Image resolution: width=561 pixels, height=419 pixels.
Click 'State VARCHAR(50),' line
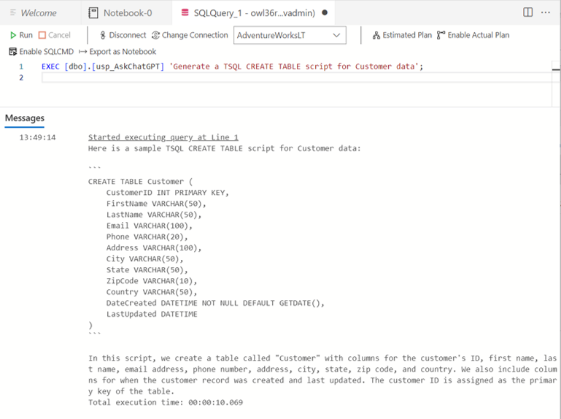[147, 270]
